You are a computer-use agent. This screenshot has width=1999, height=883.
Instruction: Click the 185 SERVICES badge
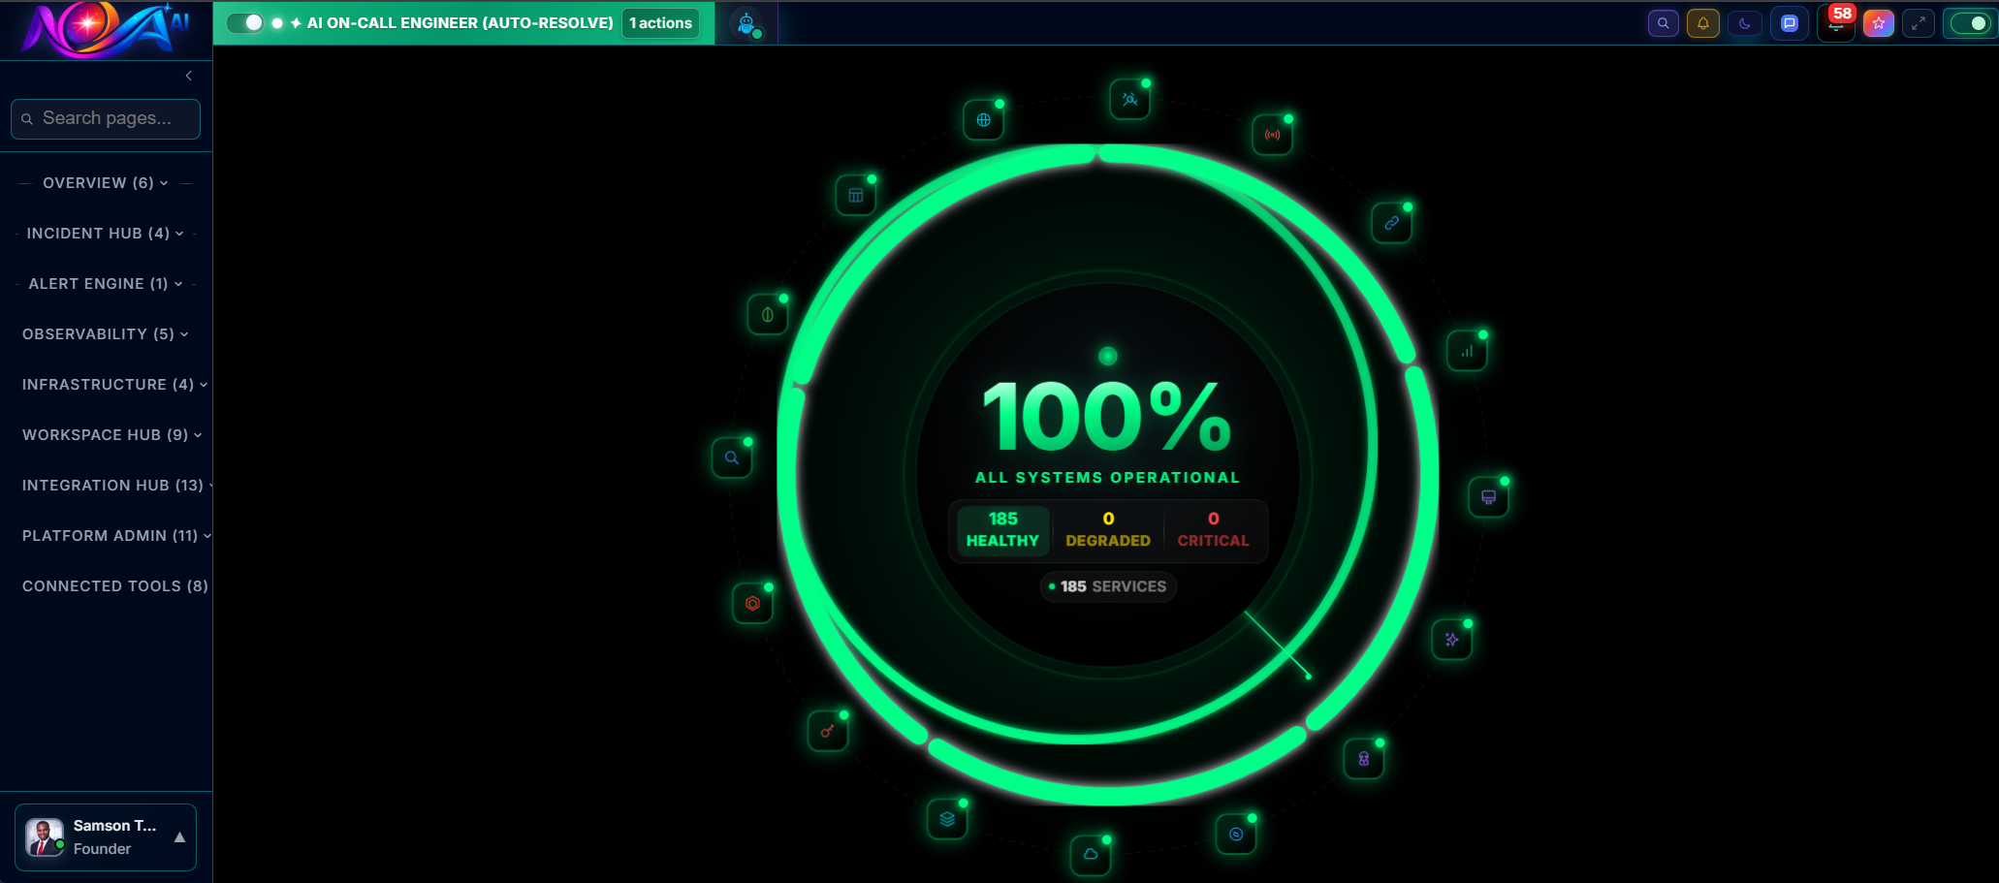pos(1108,586)
